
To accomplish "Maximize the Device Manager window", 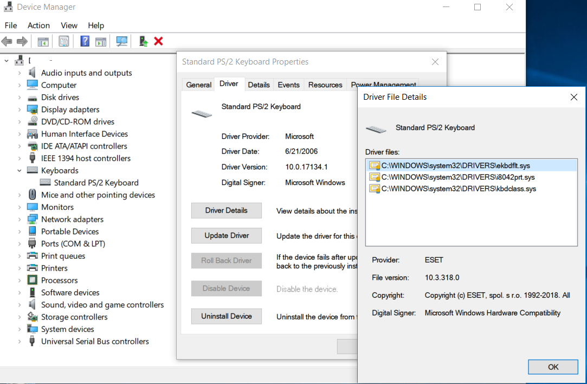I will [478, 7].
